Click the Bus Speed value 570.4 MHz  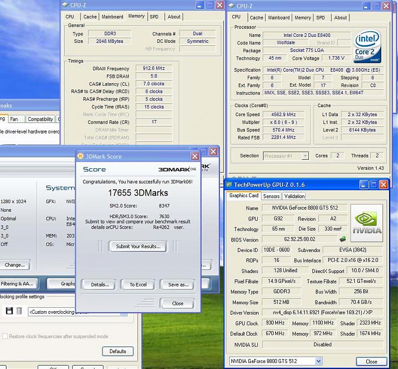(x=283, y=130)
